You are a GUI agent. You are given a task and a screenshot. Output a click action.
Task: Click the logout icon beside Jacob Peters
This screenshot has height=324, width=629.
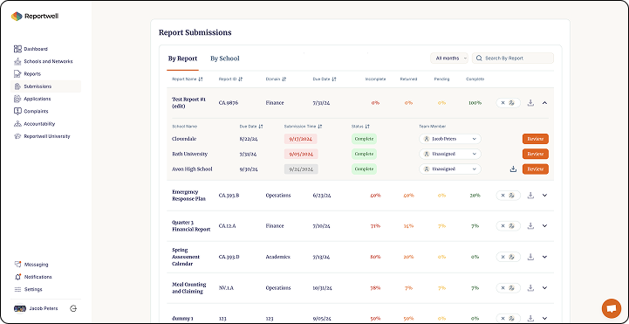click(x=73, y=308)
